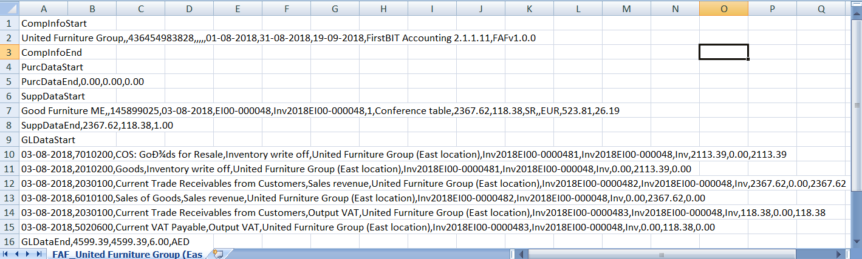Select row 1 header
The height and width of the screenshot is (259, 862).
pyautogui.click(x=9, y=23)
